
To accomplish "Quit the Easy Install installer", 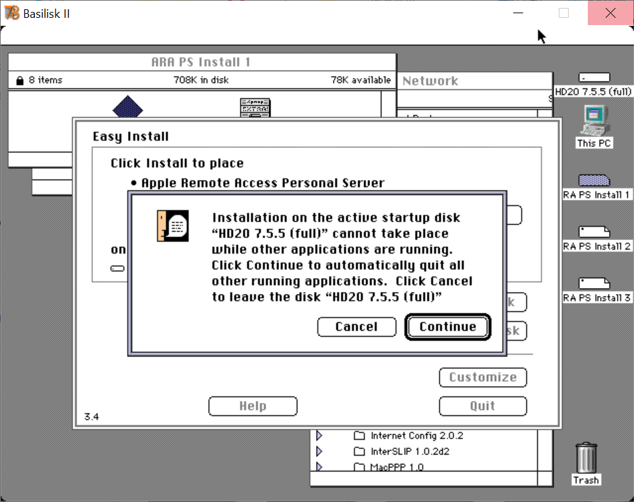I will coord(483,406).
